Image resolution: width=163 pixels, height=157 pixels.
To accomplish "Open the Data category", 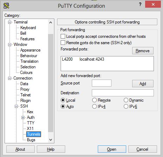I will 24,84.
